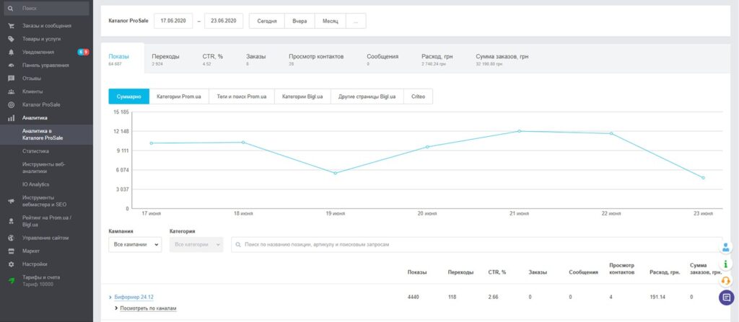The width and height of the screenshot is (739, 322).
Task: Click the blue user profile floating icon
Action: [726, 247]
